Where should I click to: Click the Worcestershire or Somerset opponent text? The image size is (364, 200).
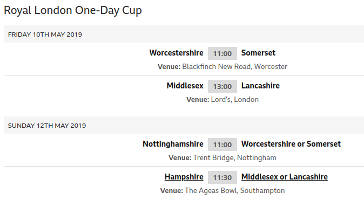(291, 144)
